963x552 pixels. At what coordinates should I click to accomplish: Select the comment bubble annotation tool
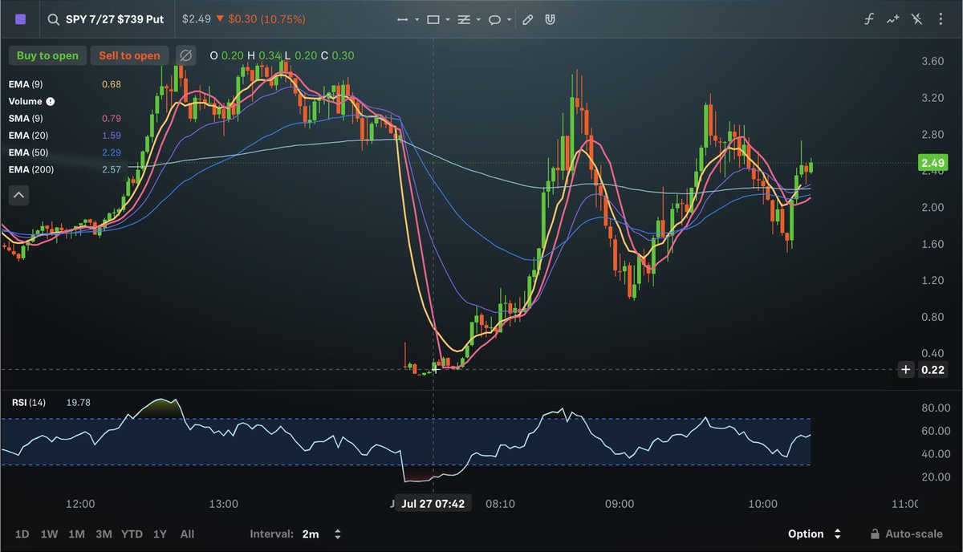(x=495, y=19)
